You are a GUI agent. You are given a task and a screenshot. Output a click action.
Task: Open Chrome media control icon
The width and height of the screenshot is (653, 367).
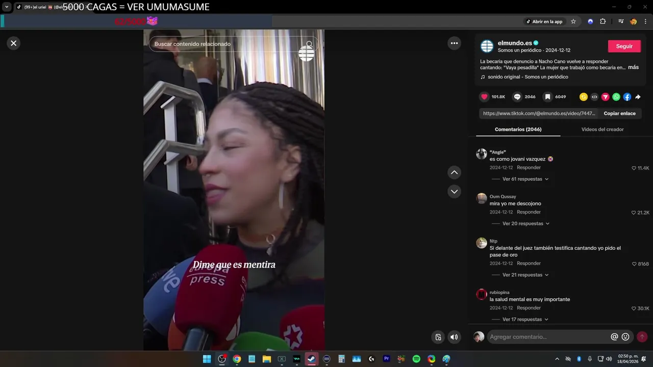[x=621, y=21]
